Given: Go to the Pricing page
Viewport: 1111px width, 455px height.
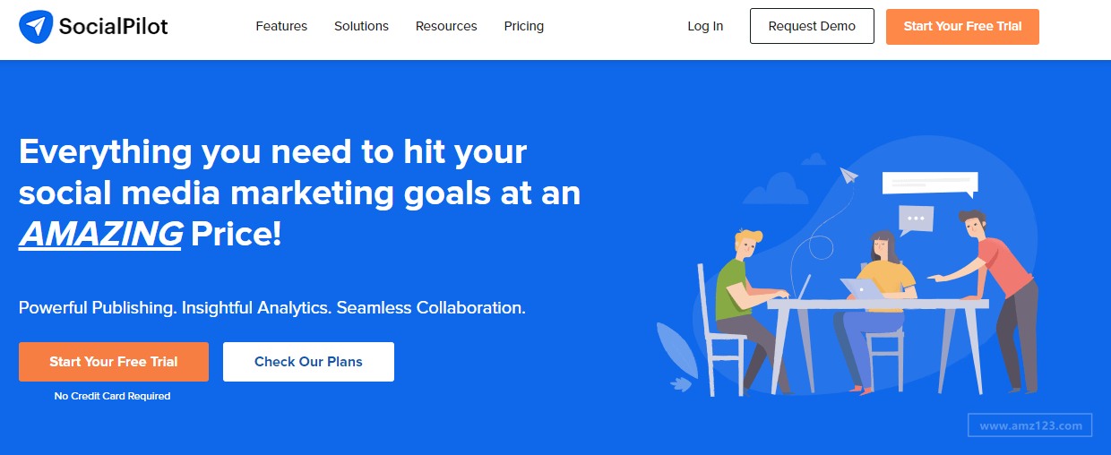Looking at the screenshot, I should click(x=524, y=26).
